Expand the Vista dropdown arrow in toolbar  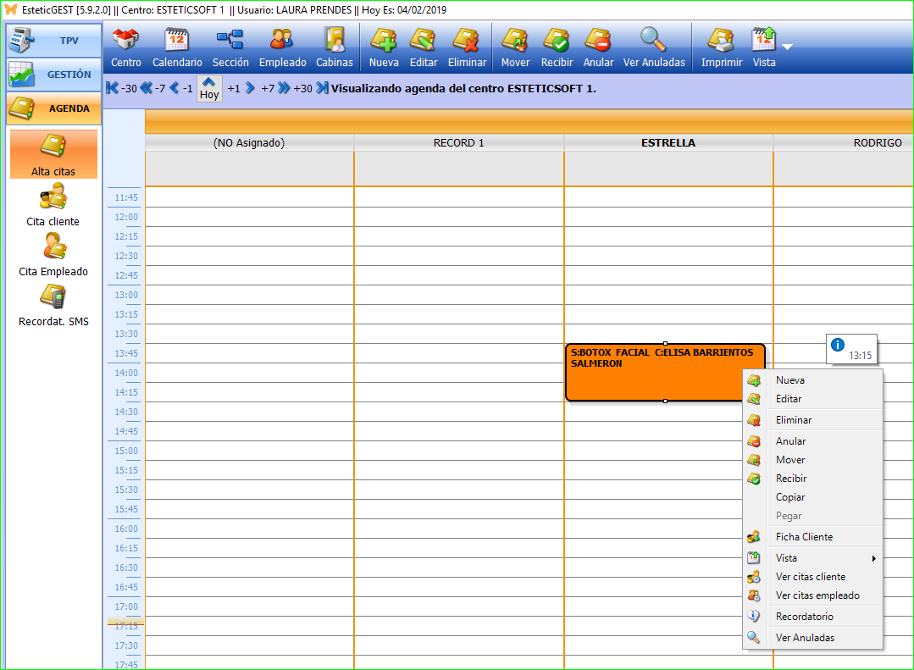click(788, 47)
